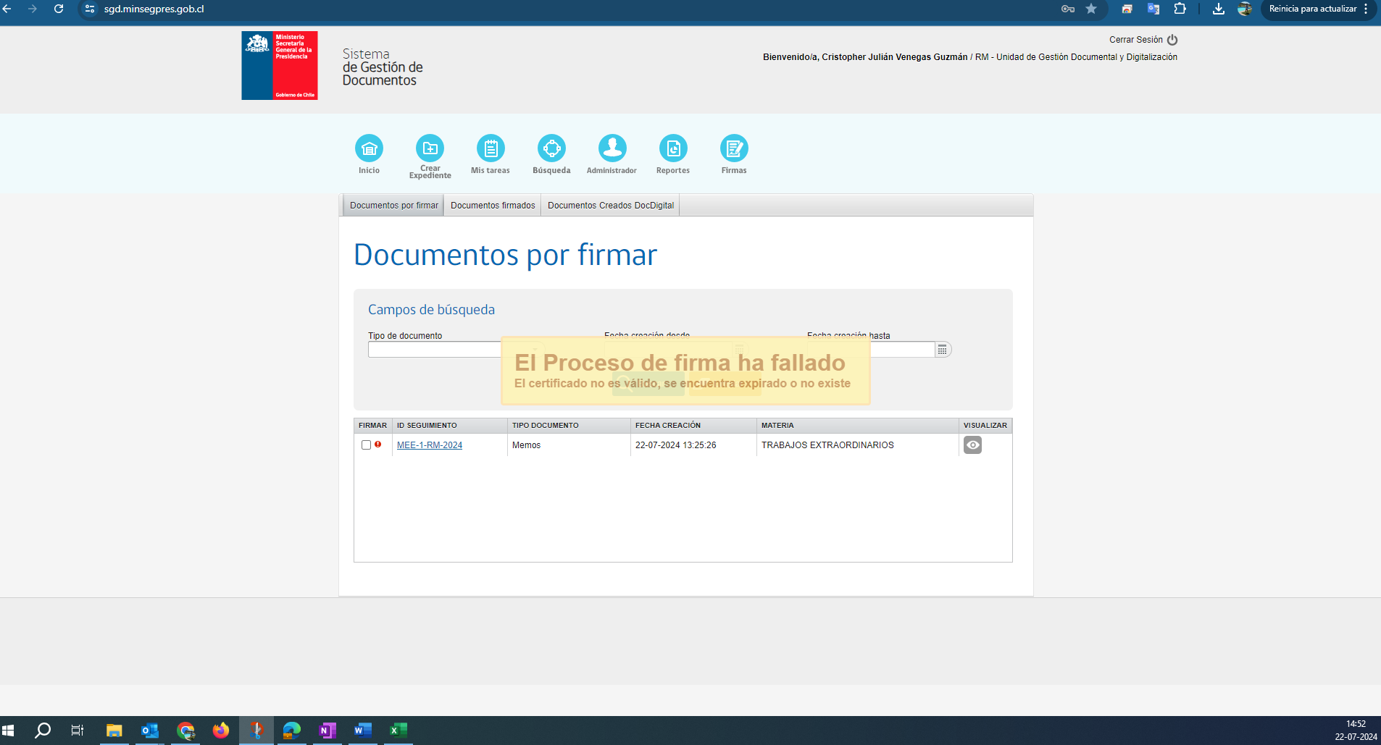
Task: Switch to Documentos firmados tab
Action: point(493,206)
